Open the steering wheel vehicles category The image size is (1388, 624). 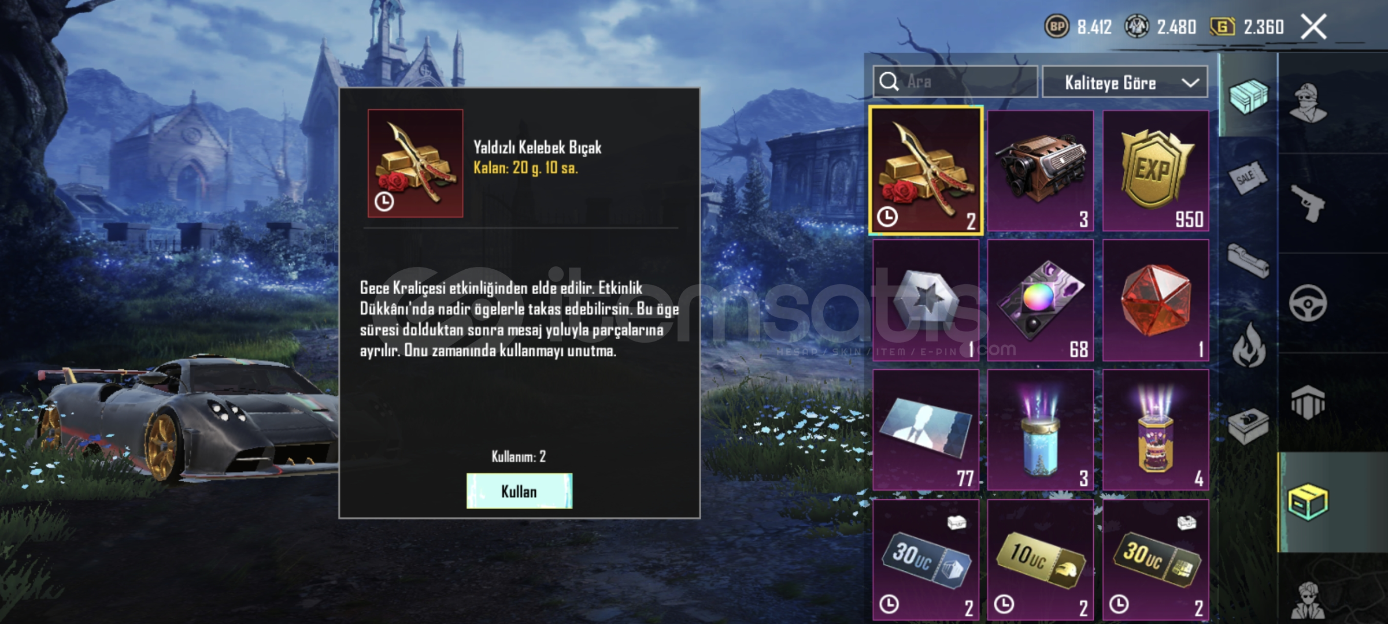point(1308,303)
